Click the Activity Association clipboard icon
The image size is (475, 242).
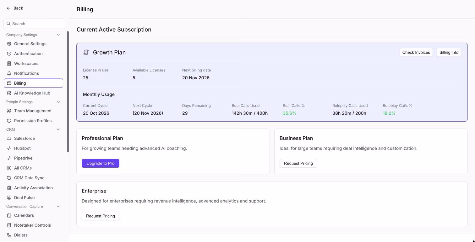[9, 188]
